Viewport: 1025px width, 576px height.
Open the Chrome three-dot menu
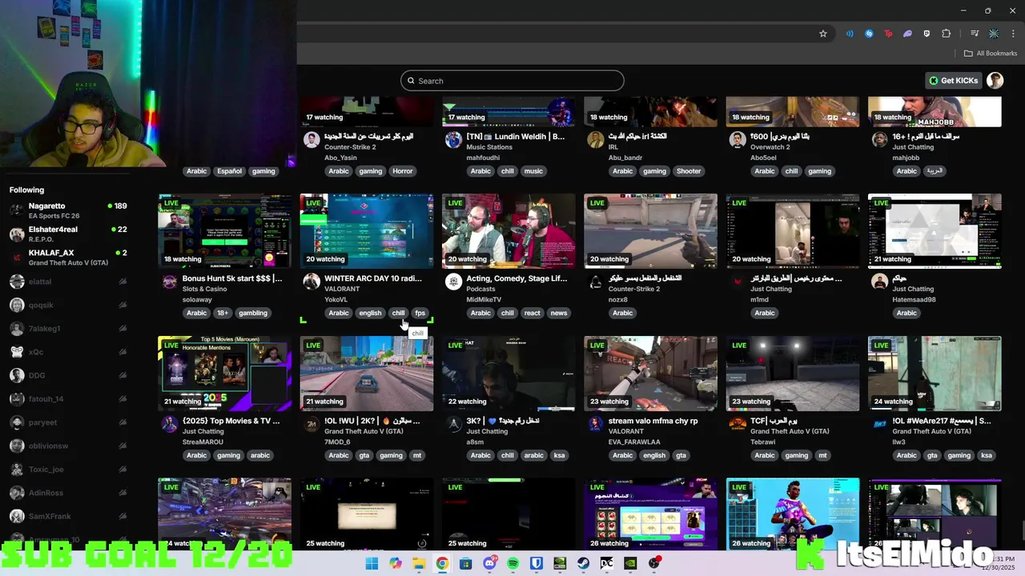1013,34
